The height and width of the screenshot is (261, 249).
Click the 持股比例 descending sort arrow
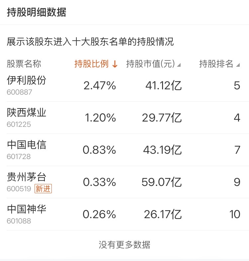[115, 64]
